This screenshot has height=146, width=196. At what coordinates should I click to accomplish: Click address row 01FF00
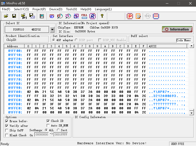pos(15,51)
